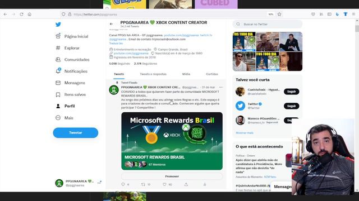Follow CaixistaToxic with Seguir button
The height and width of the screenshot is (201, 359).
pyautogui.click(x=292, y=92)
